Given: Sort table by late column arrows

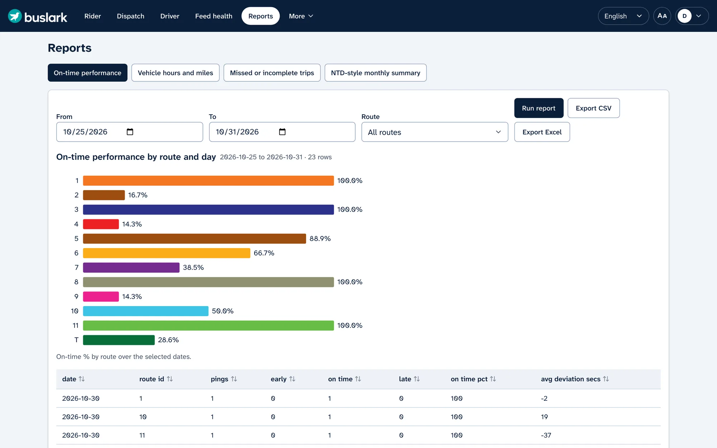Looking at the screenshot, I should (x=417, y=379).
